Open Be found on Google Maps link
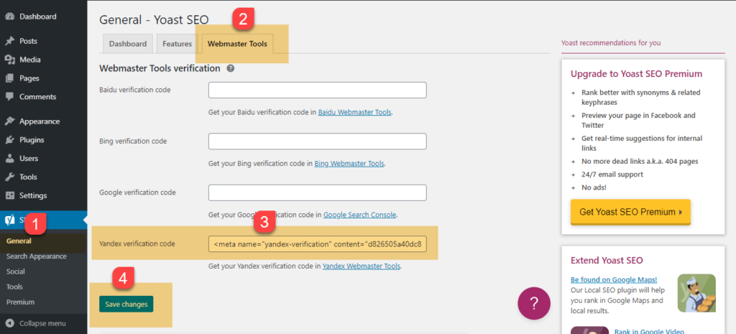 pos(614,280)
